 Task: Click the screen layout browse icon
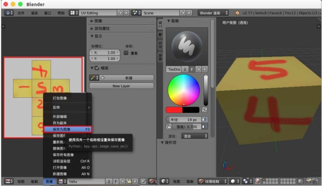pyautogui.click(x=74, y=13)
